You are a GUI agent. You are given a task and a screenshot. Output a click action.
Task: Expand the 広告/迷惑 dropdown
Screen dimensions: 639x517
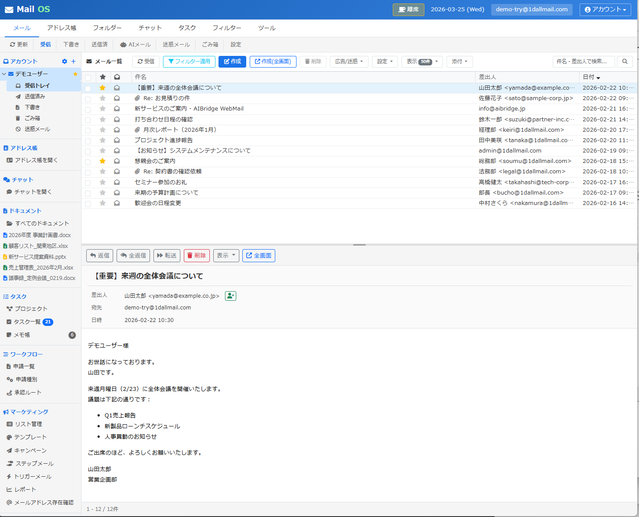349,62
